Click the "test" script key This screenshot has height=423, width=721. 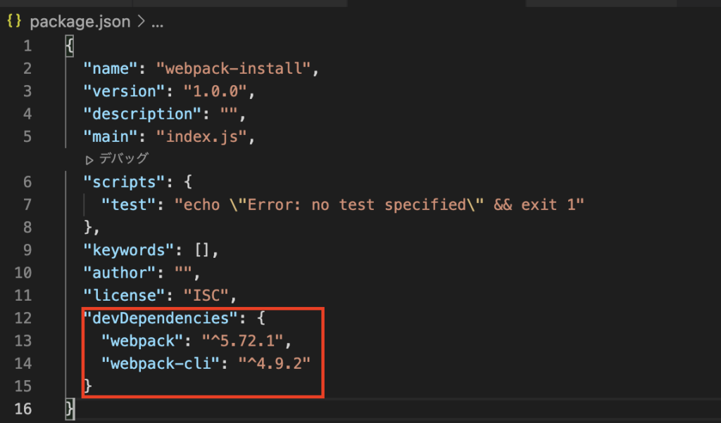[129, 205]
